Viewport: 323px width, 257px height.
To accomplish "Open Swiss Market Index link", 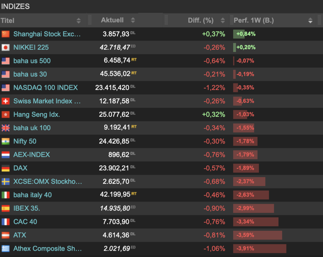I will [x=47, y=101].
